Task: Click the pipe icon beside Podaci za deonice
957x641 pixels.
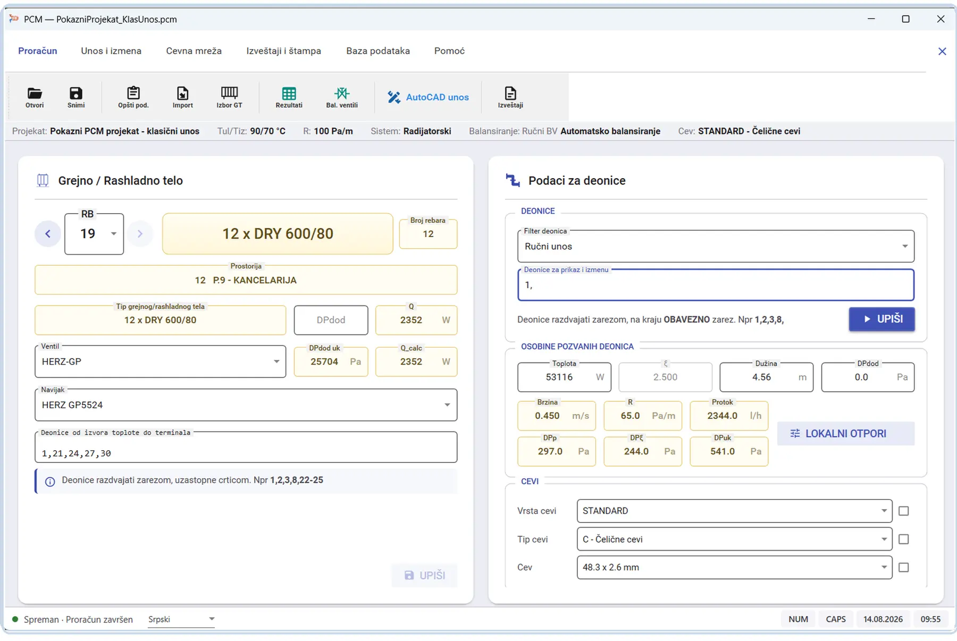Action: [513, 180]
